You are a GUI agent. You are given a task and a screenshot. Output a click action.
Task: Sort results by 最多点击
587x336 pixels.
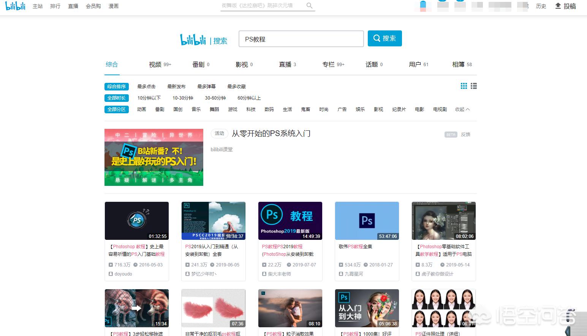[146, 87]
